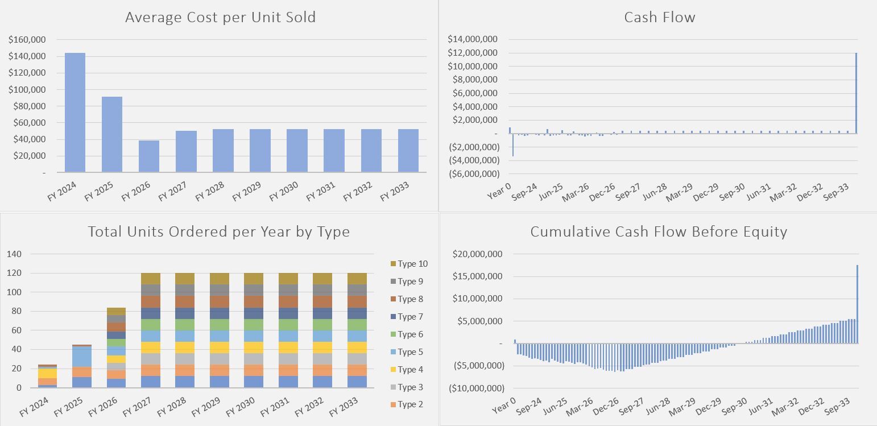Select Cumulative Cash Flow Before Equity title
Image resolution: width=877 pixels, height=426 pixels.
(659, 231)
